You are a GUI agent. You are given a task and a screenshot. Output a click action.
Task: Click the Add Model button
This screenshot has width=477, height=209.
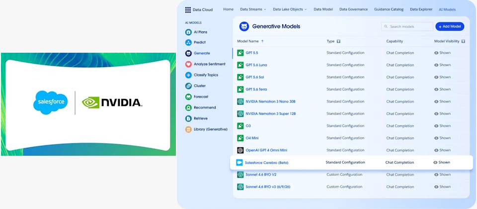[450, 26]
